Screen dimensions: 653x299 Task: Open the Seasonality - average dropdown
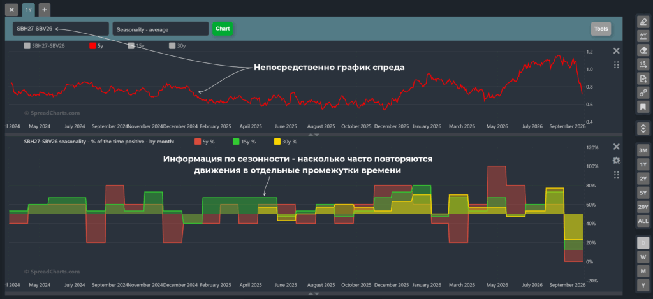point(160,29)
